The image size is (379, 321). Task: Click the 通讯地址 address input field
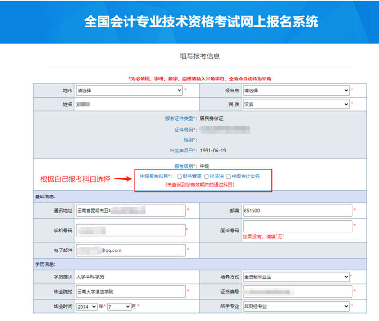click(x=130, y=210)
